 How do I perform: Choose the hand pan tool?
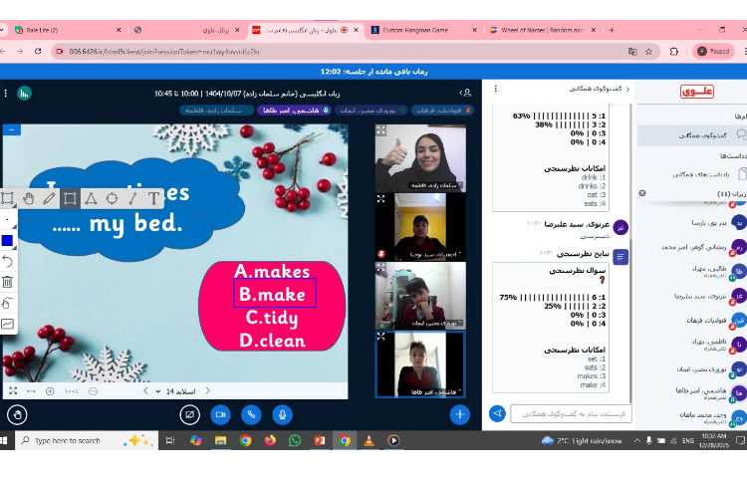point(28,198)
